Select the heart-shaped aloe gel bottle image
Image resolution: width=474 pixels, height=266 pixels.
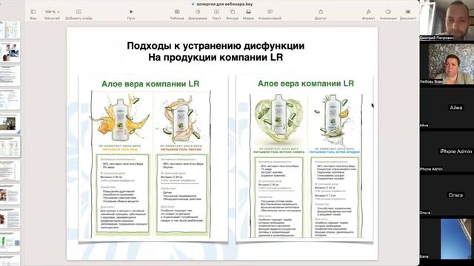point(278,119)
